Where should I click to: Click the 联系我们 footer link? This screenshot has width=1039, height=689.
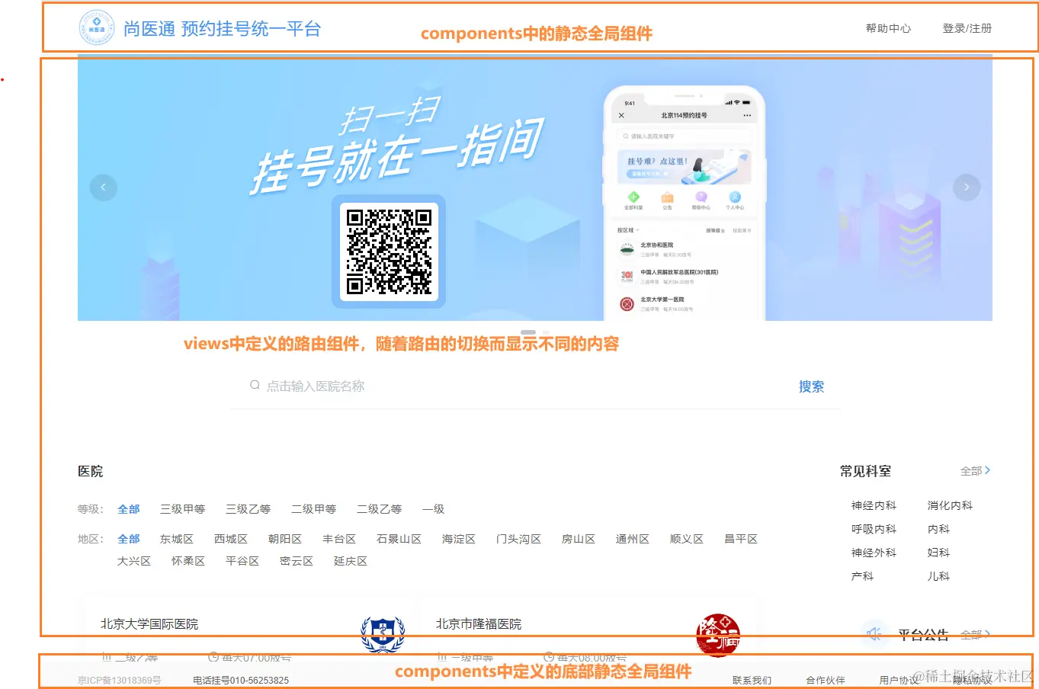(752, 680)
